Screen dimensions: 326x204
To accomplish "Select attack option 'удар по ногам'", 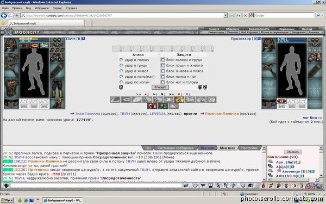I will coord(121,82).
